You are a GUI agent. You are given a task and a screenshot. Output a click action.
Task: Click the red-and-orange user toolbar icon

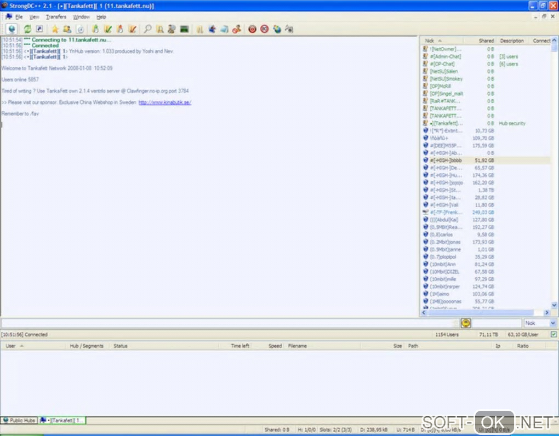coord(237,29)
